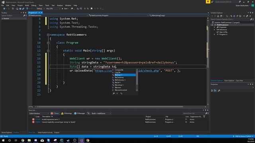The height and width of the screenshot is (143, 255).
Task: Click the Save All icon in toolbar
Action: (x=23, y=9)
